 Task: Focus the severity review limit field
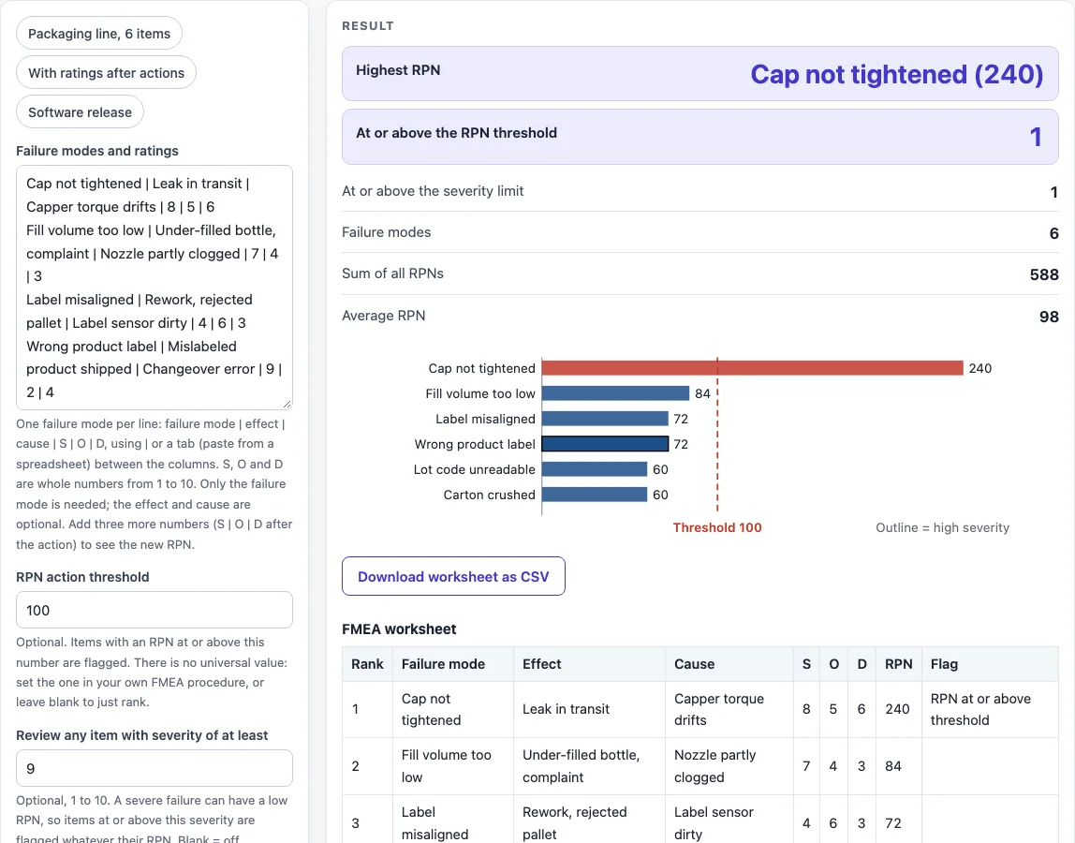(155, 767)
